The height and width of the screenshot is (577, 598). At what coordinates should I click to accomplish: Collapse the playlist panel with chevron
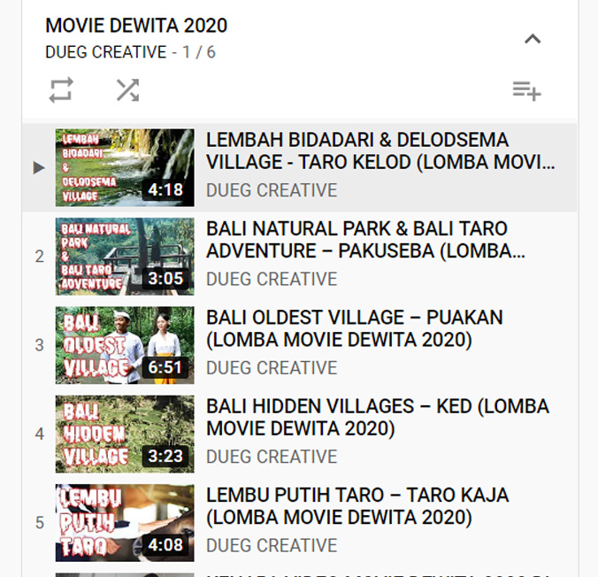533,39
